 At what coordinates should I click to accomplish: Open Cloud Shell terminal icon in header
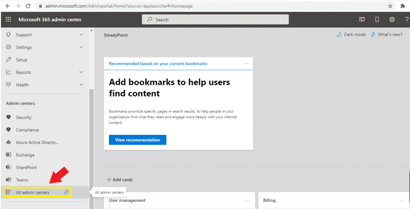(x=362, y=20)
